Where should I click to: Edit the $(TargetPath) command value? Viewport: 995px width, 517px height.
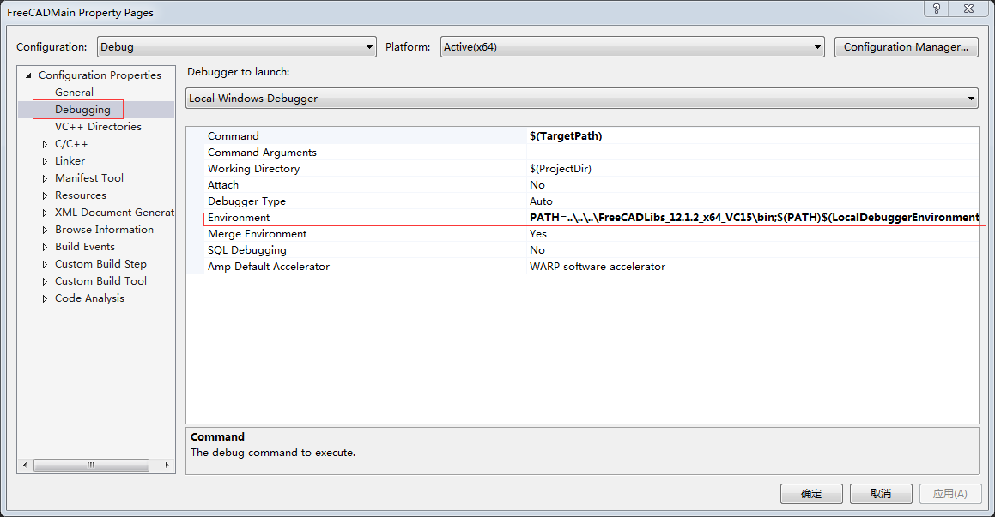tap(566, 136)
